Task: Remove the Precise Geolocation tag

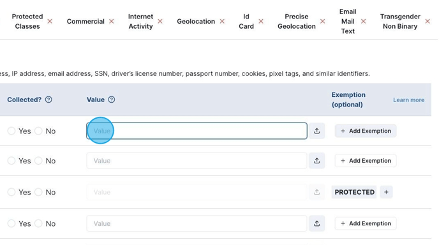Action: pos(322,21)
